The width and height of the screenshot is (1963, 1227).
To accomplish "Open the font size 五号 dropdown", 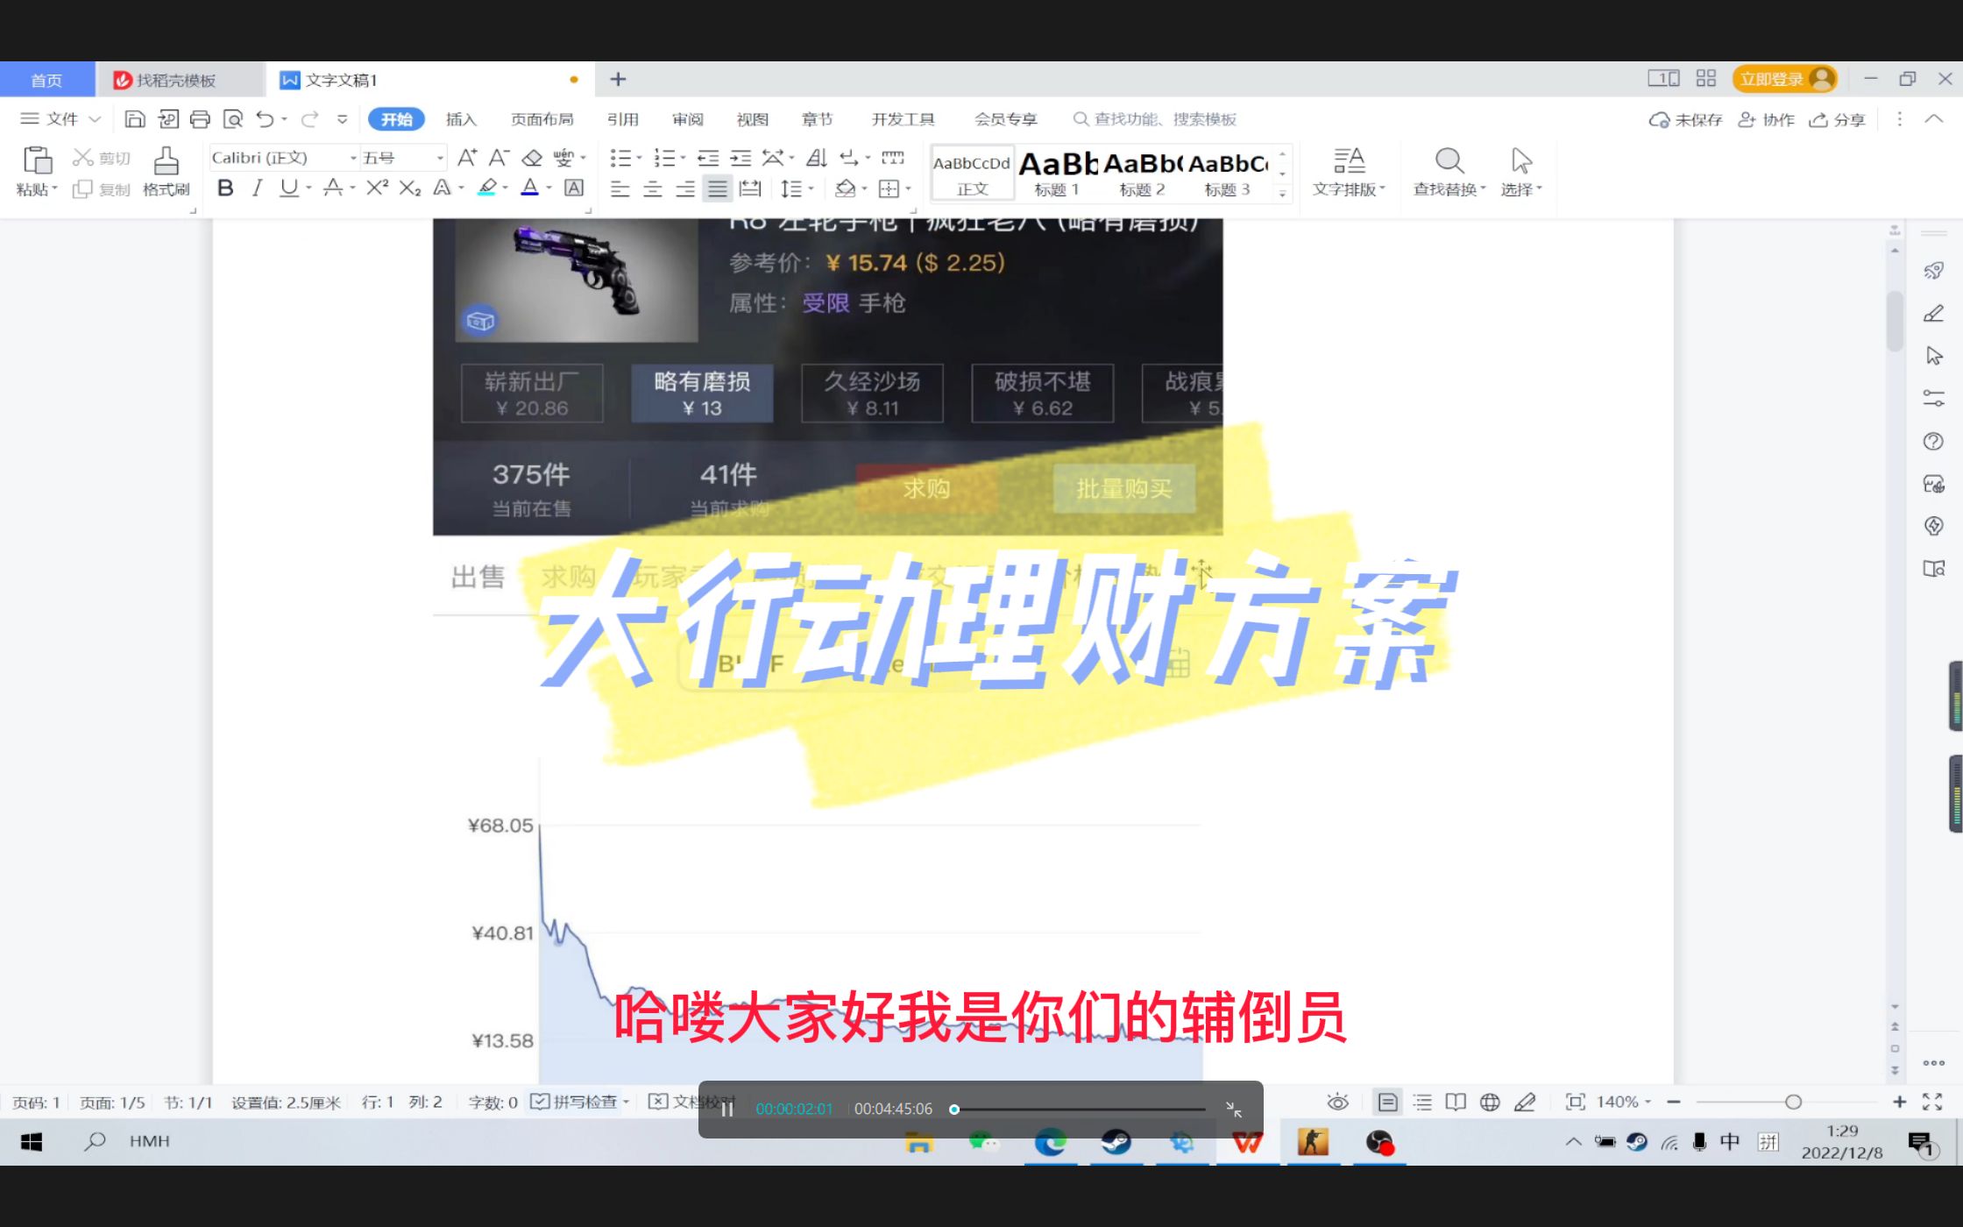I will point(440,158).
